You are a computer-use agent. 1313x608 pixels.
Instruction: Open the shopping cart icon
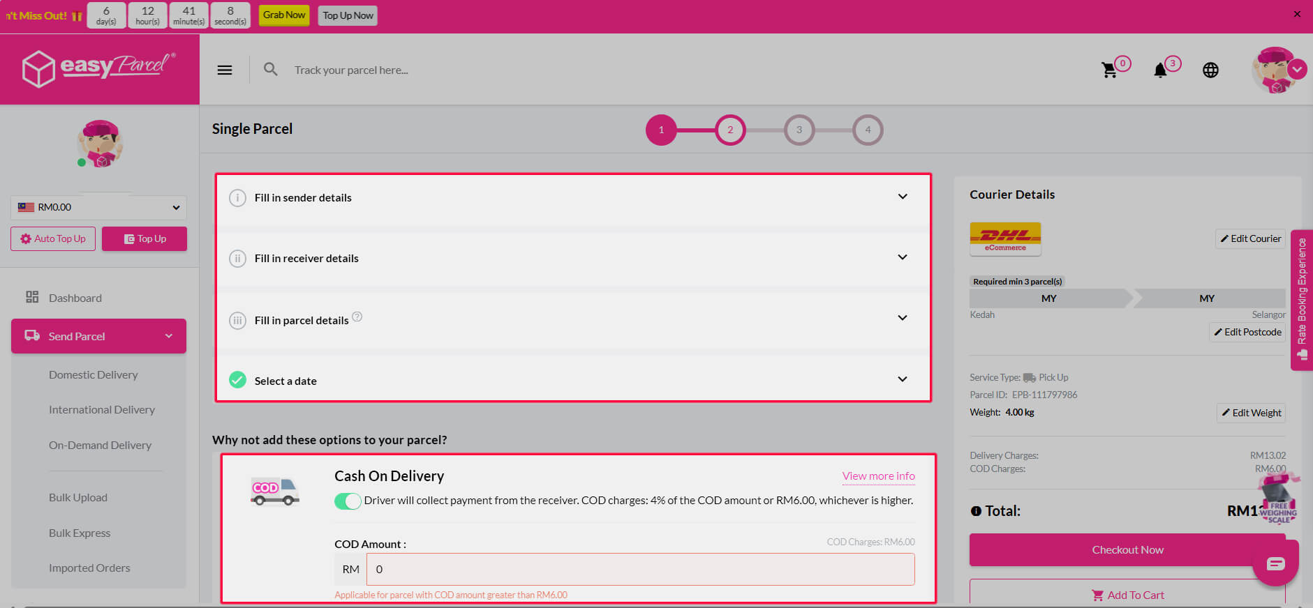point(1109,70)
